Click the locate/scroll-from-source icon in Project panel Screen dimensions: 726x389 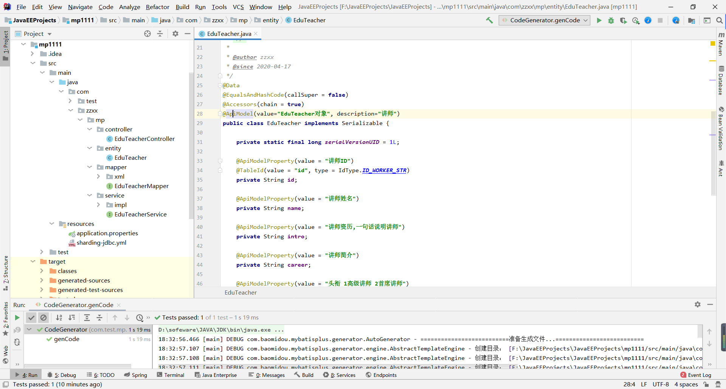click(147, 34)
